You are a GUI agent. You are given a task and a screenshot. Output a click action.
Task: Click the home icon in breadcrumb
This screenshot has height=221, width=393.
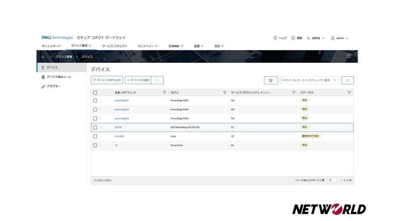(x=43, y=57)
